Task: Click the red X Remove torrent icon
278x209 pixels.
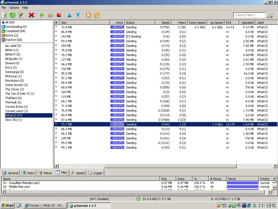Action: [31, 15]
